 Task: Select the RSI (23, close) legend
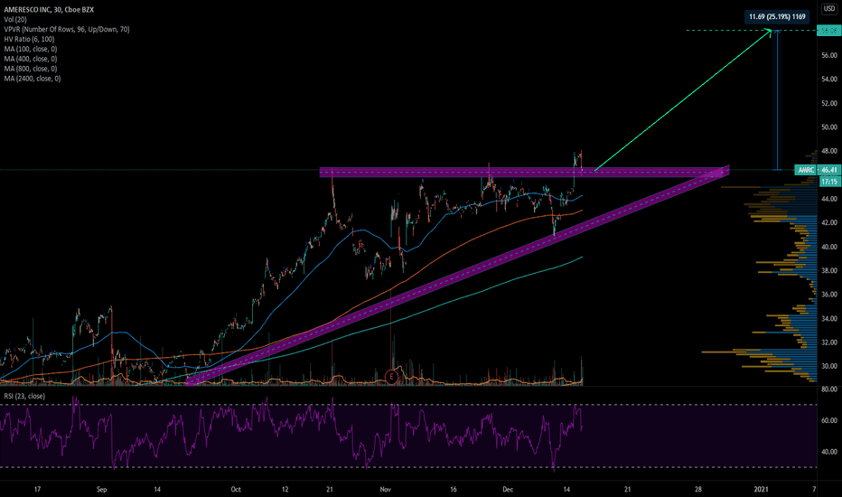(x=24, y=396)
